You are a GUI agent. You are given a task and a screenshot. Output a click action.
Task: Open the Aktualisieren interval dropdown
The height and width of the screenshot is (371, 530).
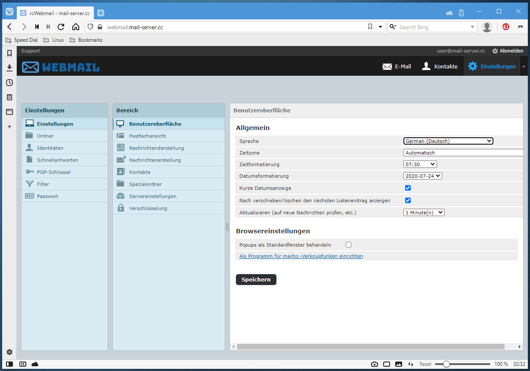pyautogui.click(x=424, y=212)
